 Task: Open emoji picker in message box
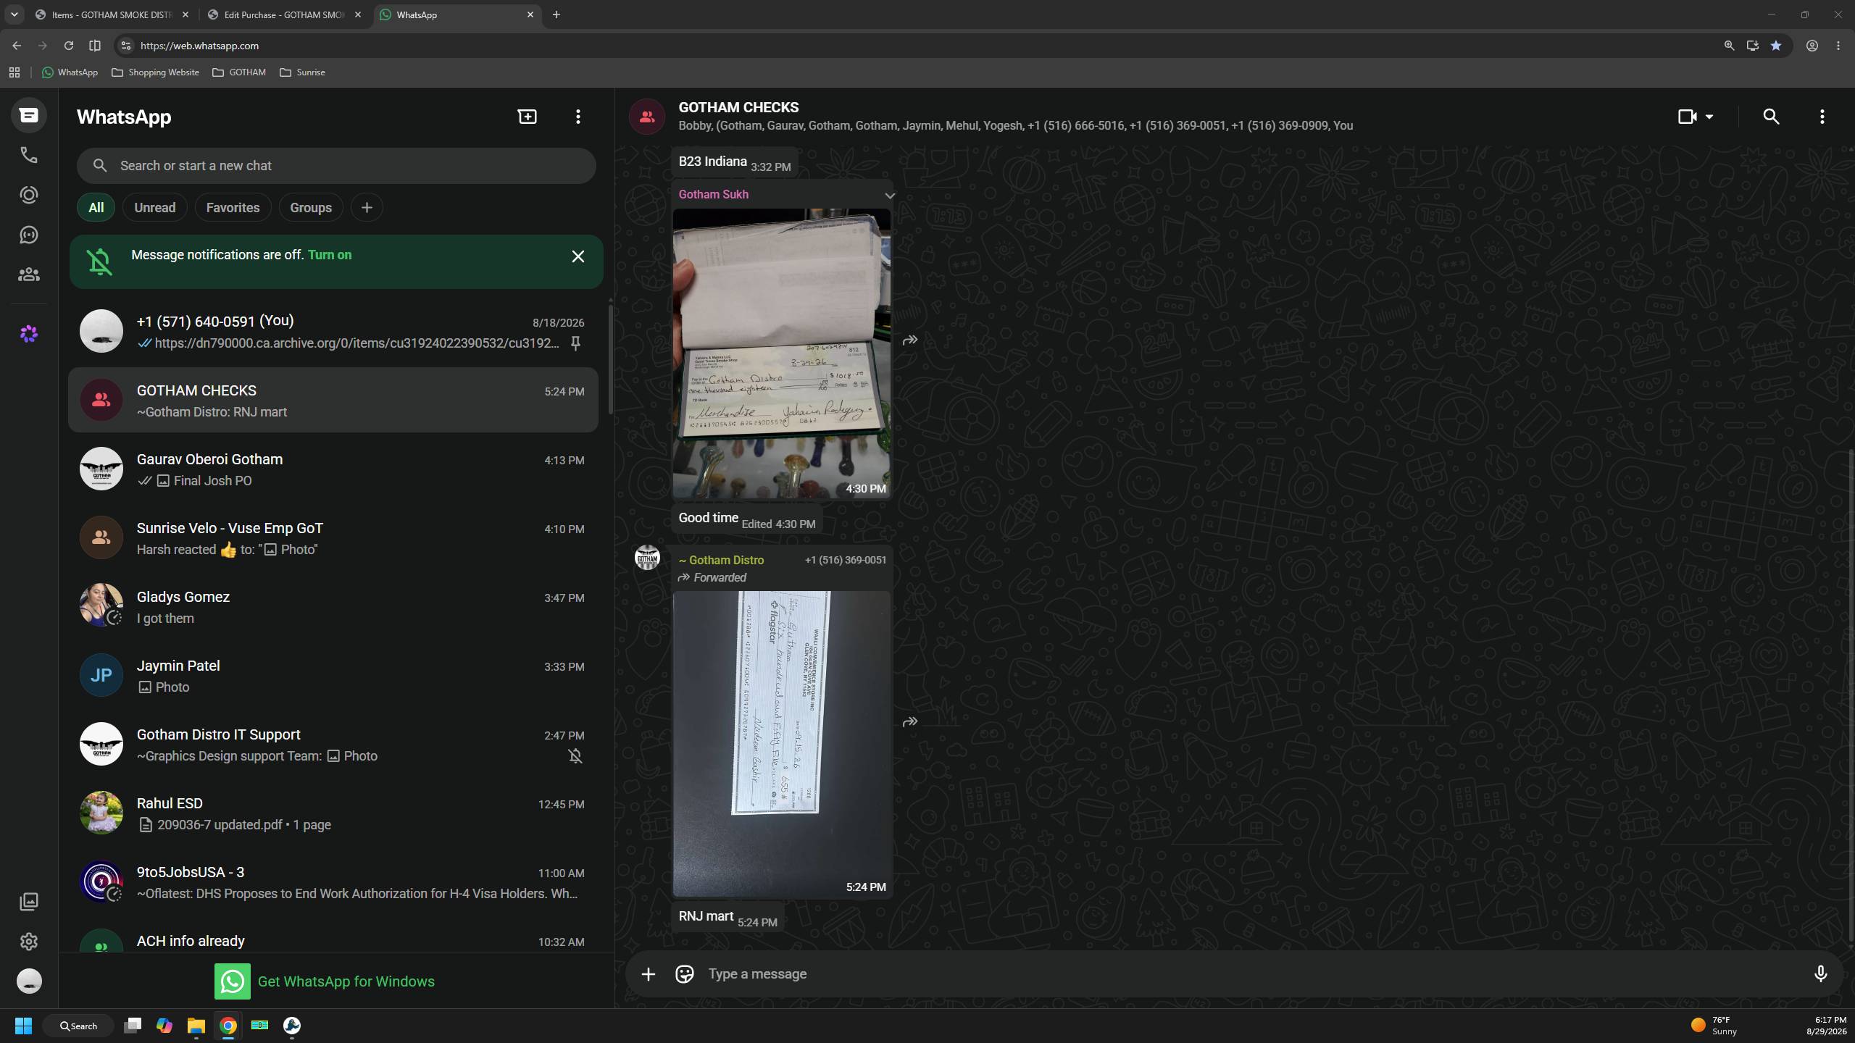684,974
